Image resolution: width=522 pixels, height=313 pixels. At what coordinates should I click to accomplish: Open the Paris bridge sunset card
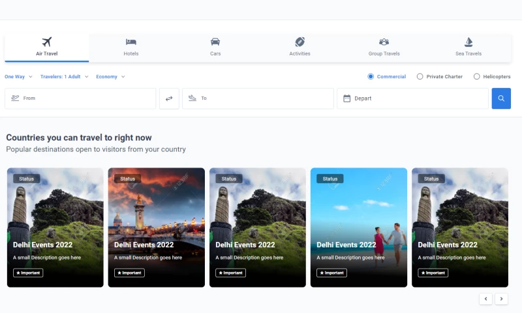157,228
